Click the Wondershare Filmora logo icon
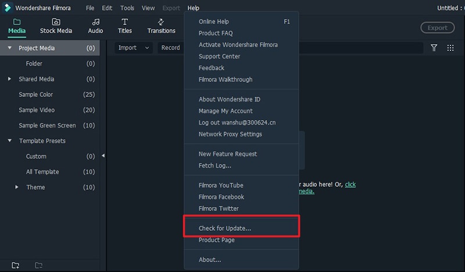465x272 pixels. click(x=7, y=8)
